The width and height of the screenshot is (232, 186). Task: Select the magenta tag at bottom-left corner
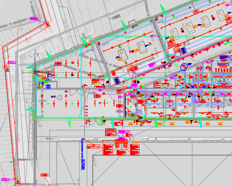coord(6,180)
